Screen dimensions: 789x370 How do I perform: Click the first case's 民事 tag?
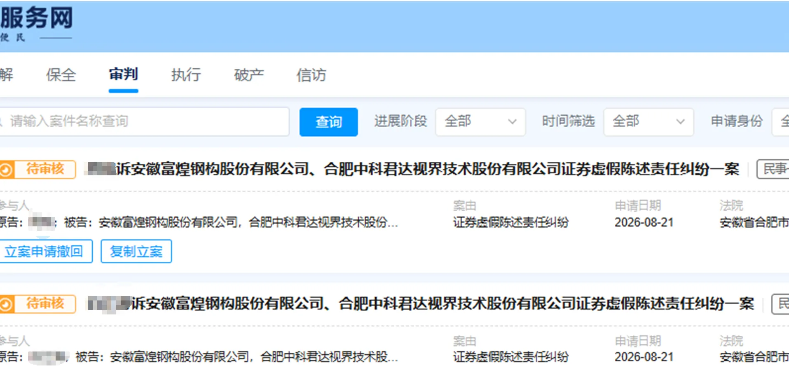pyautogui.click(x=773, y=169)
